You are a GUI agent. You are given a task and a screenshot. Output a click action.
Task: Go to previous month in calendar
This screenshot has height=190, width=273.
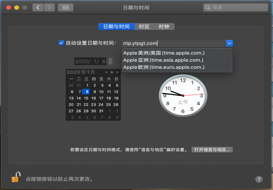106,72
